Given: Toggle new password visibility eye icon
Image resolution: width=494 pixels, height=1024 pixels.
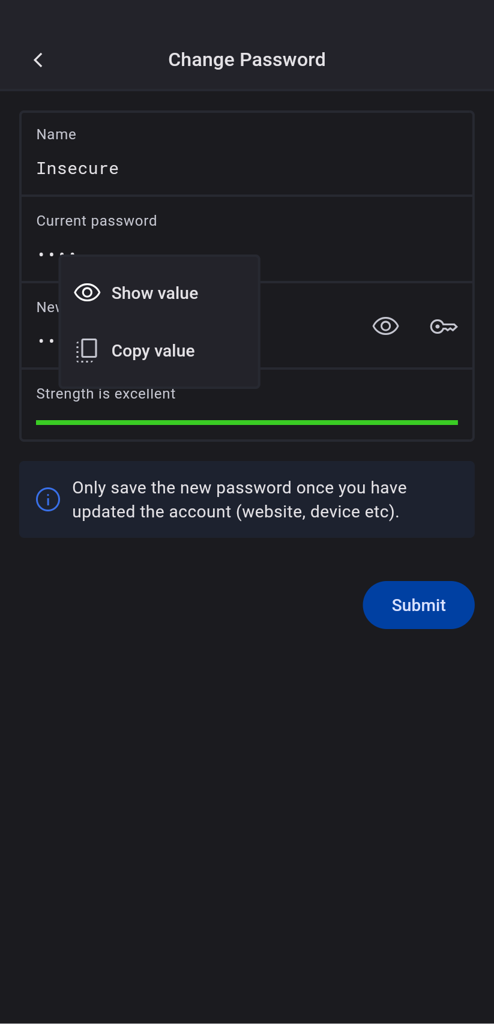Looking at the screenshot, I should click(x=385, y=327).
